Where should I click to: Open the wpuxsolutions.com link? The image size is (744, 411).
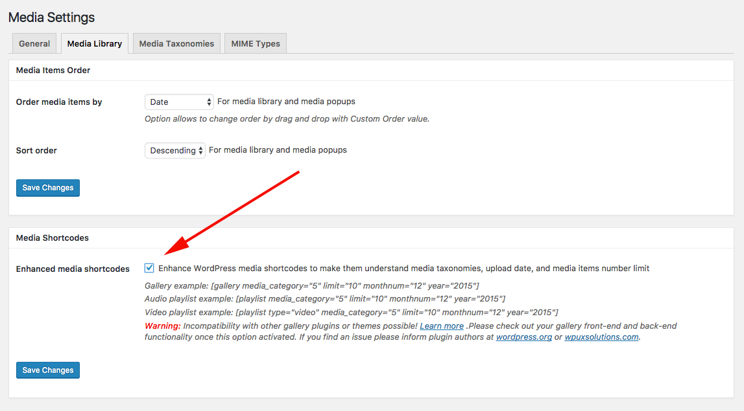(x=601, y=337)
